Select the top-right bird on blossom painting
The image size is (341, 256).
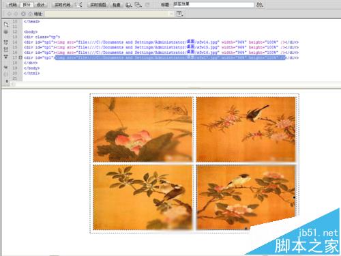246,129
